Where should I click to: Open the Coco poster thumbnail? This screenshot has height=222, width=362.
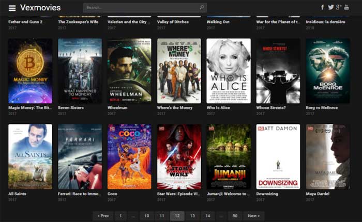pyautogui.click(x=129, y=157)
